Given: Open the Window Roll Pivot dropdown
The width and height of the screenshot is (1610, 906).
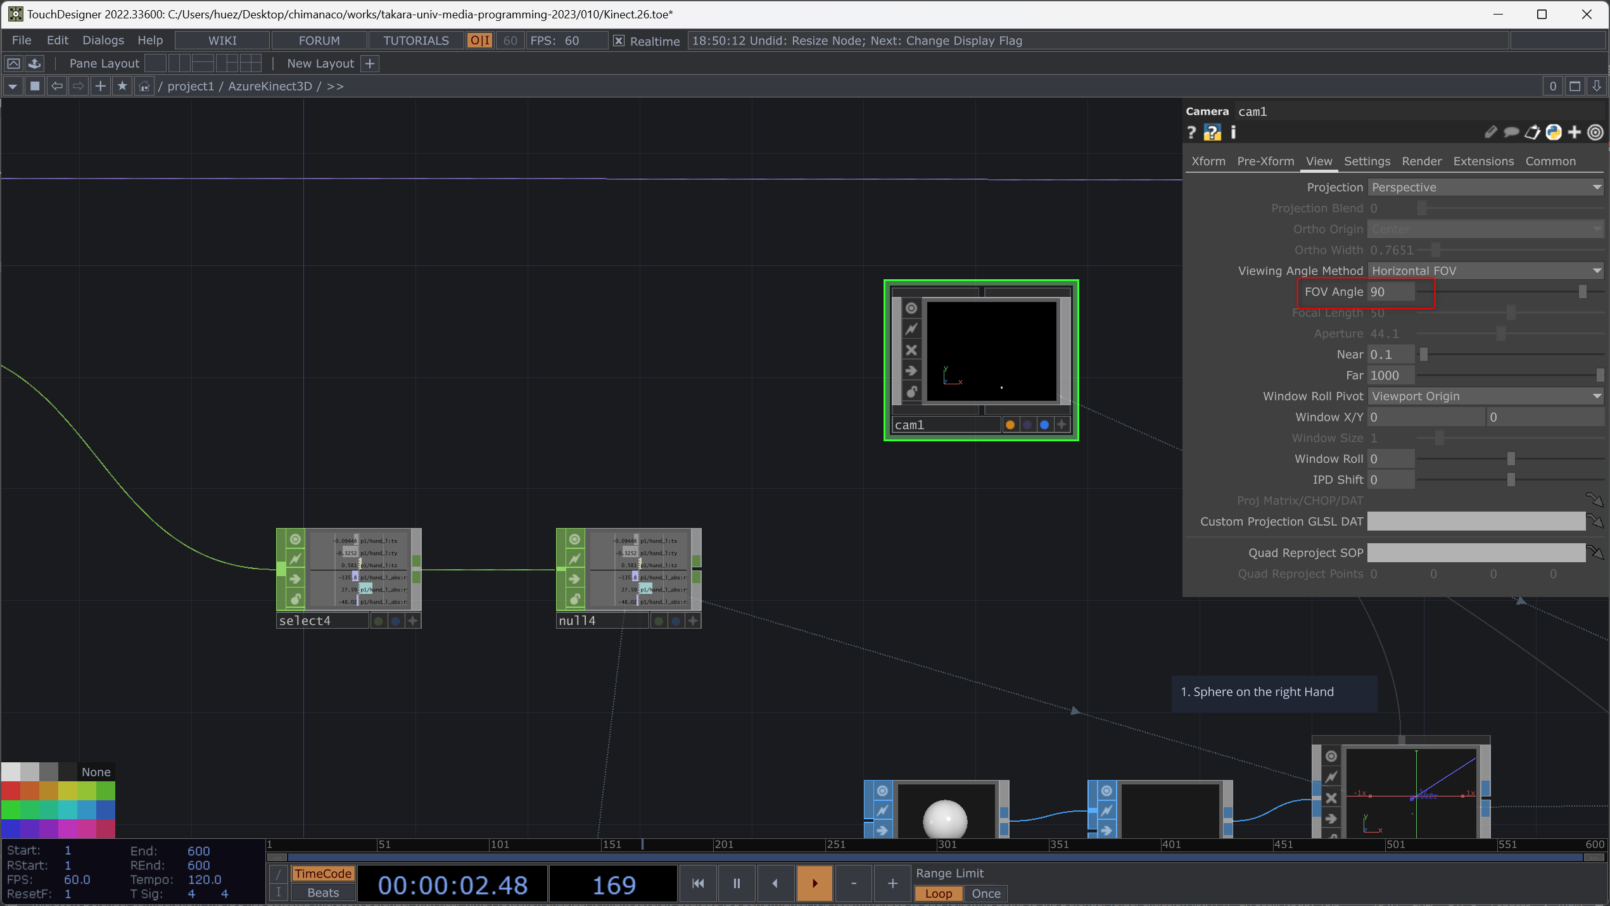Looking at the screenshot, I should point(1485,396).
